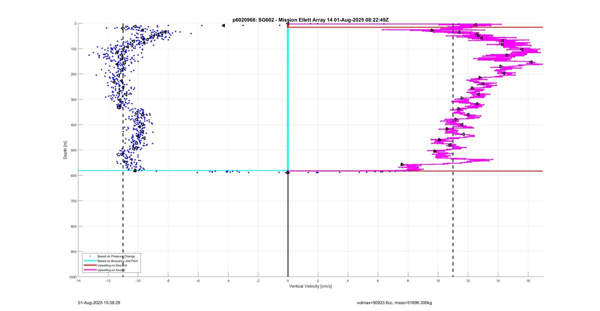Click the timestamp '01-Aug-2025 15:38:29'
The height and width of the screenshot is (311, 600).
click(99, 302)
